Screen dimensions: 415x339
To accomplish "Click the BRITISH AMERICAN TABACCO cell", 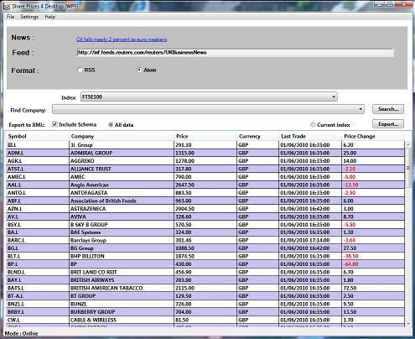I will (122, 288).
